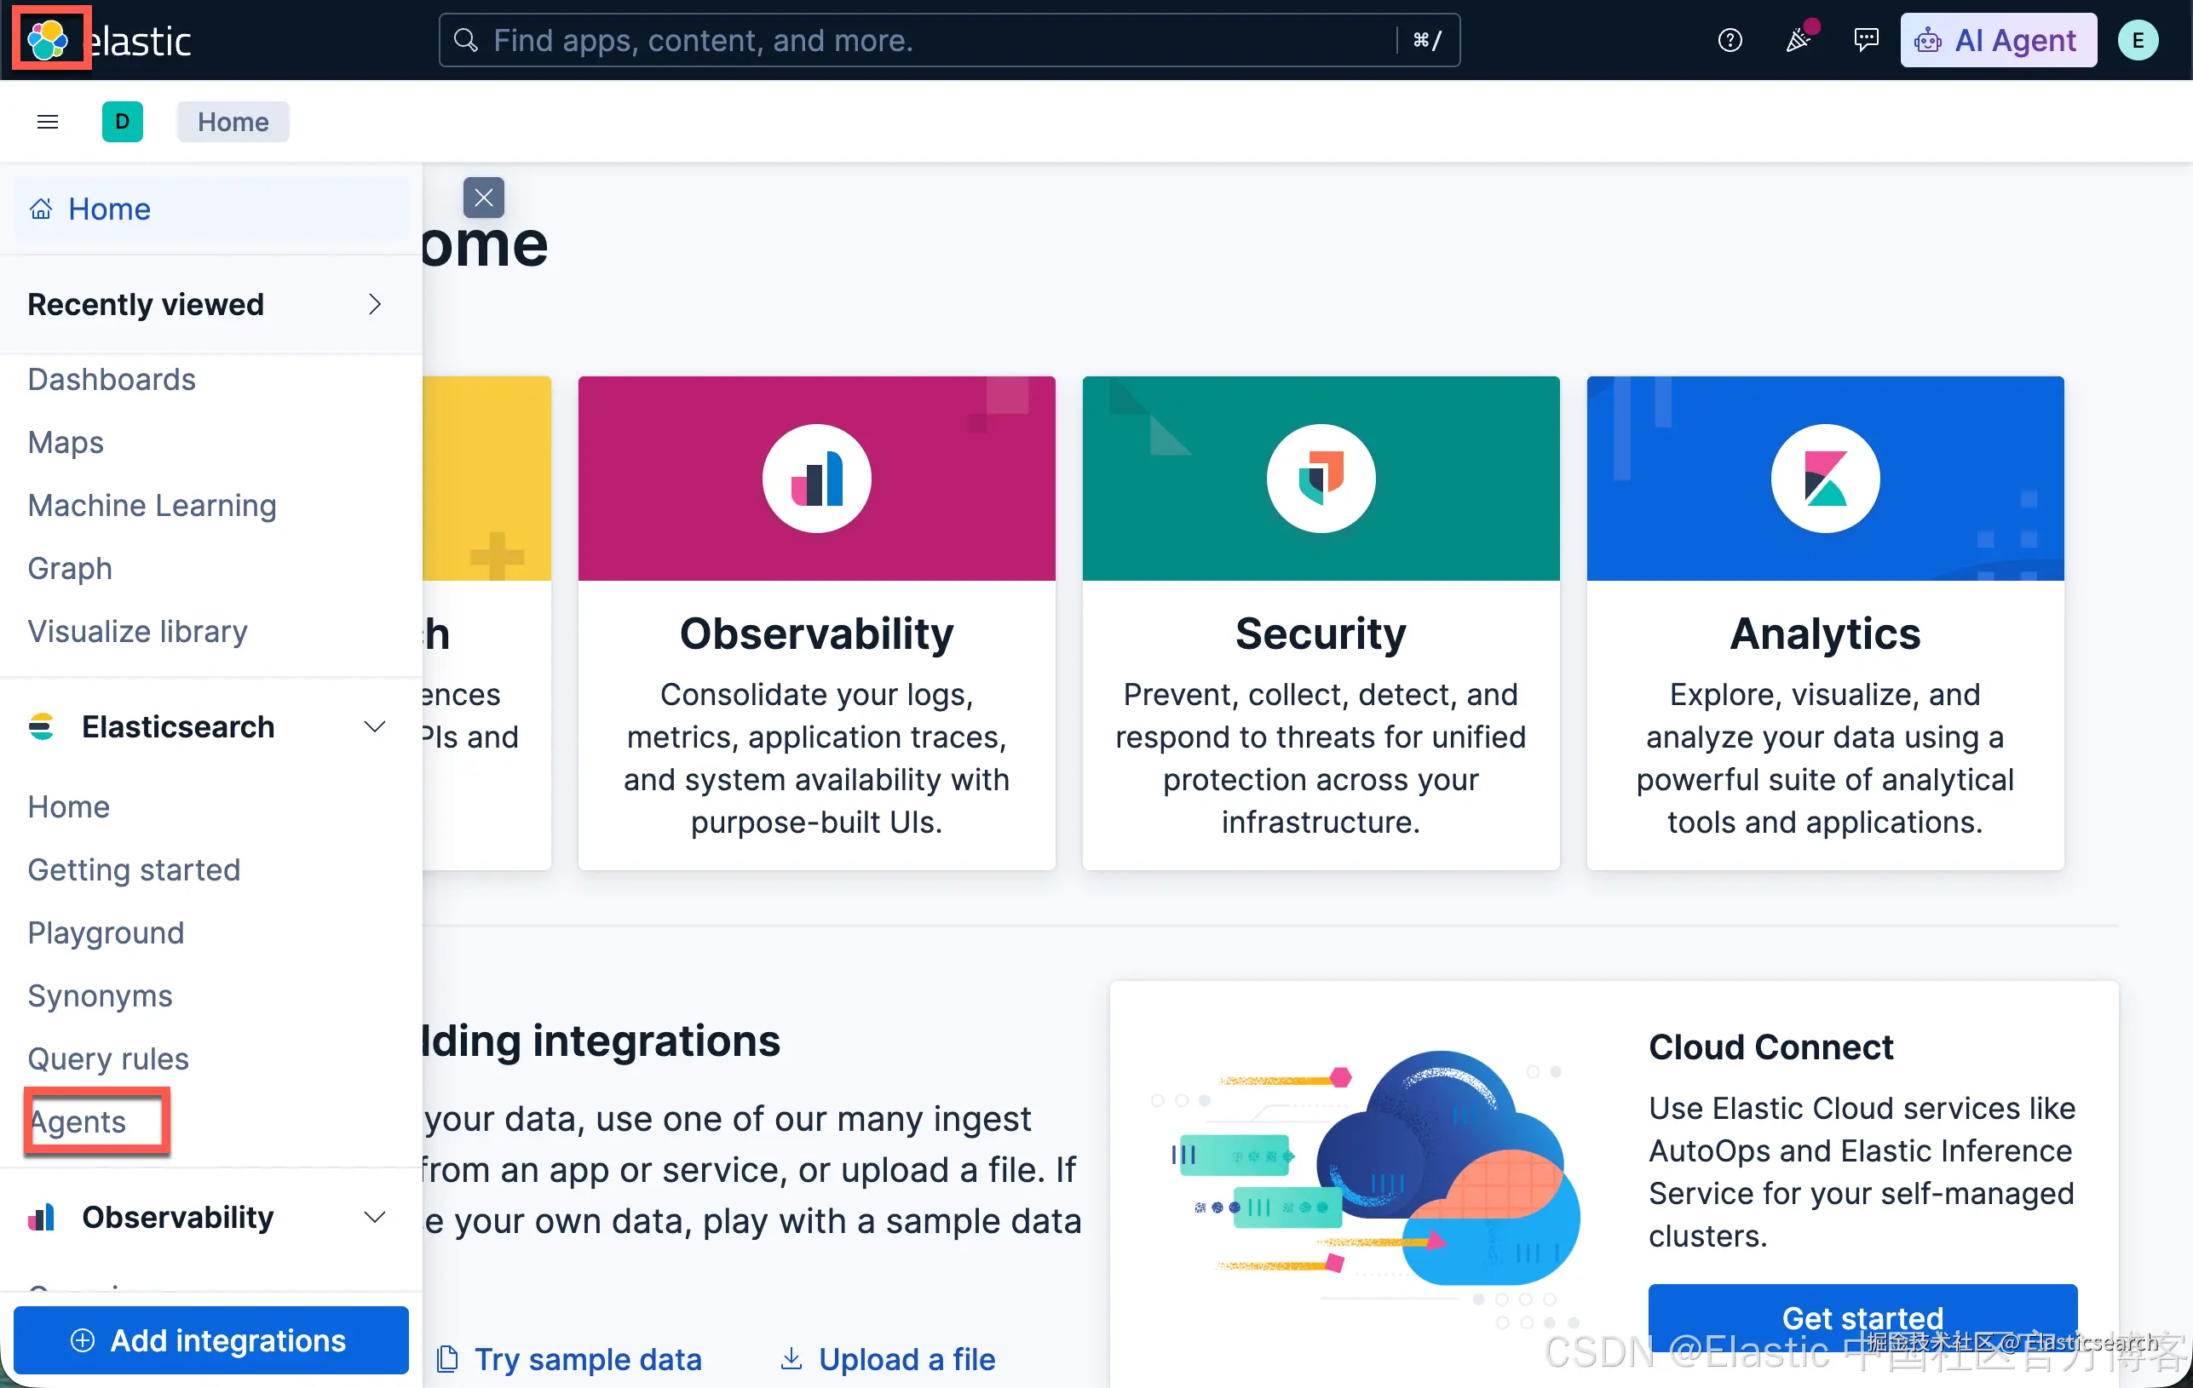Open Maps from the sidebar
The width and height of the screenshot is (2193, 1388).
[x=66, y=442]
